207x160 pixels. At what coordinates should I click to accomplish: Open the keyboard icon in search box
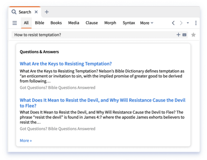(184, 35)
